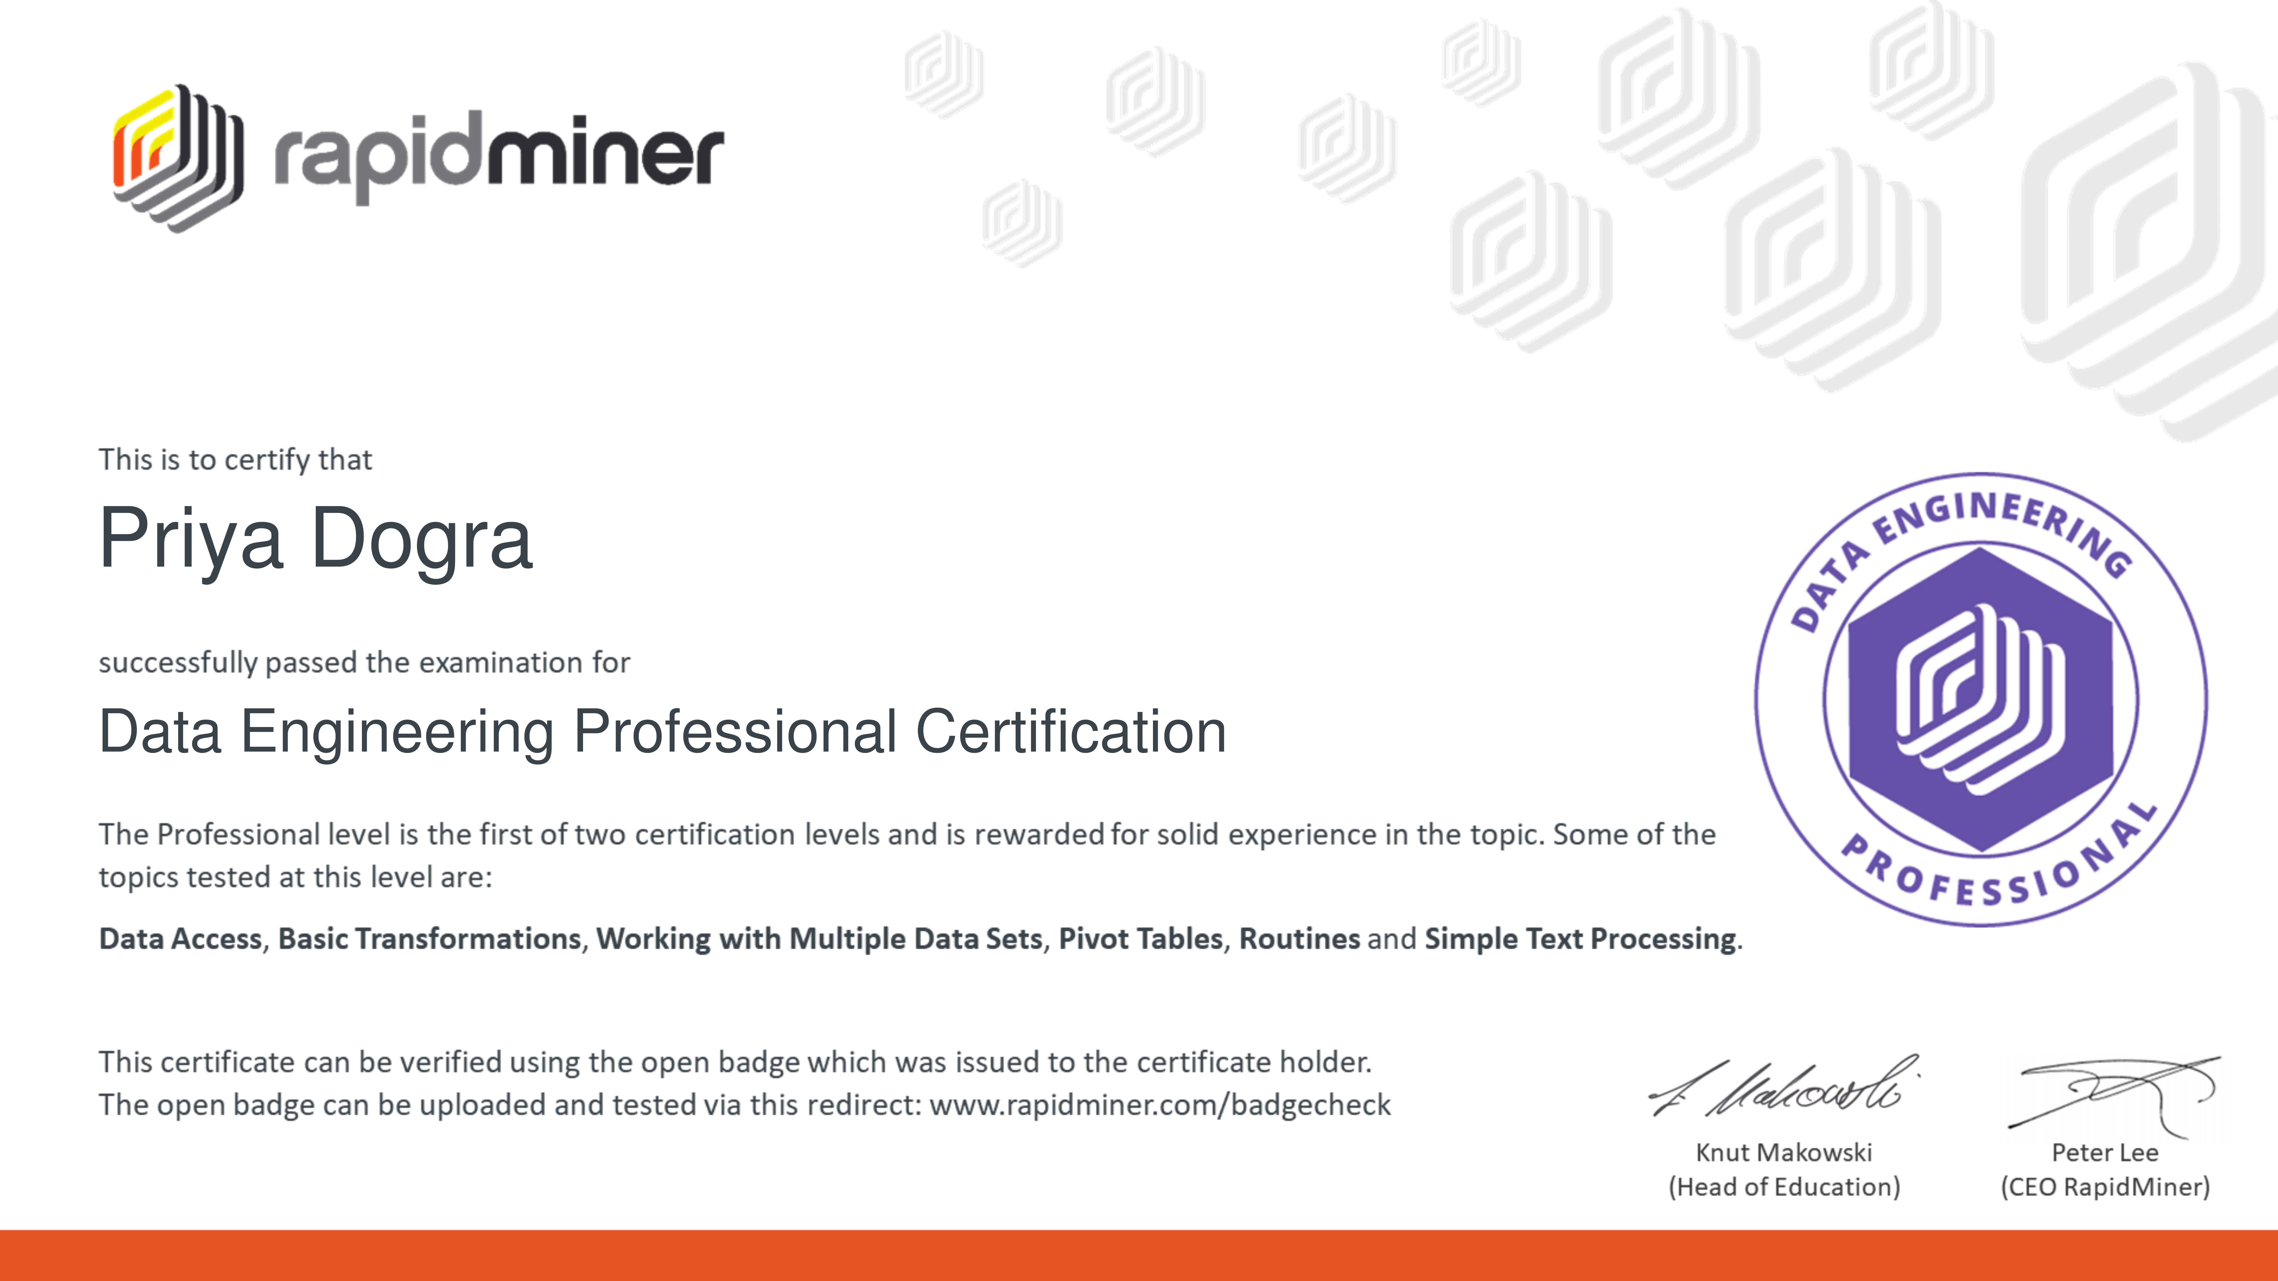Click 'The Professional level is the first' sentence
This screenshot has height=1281, width=2278.
(907, 835)
